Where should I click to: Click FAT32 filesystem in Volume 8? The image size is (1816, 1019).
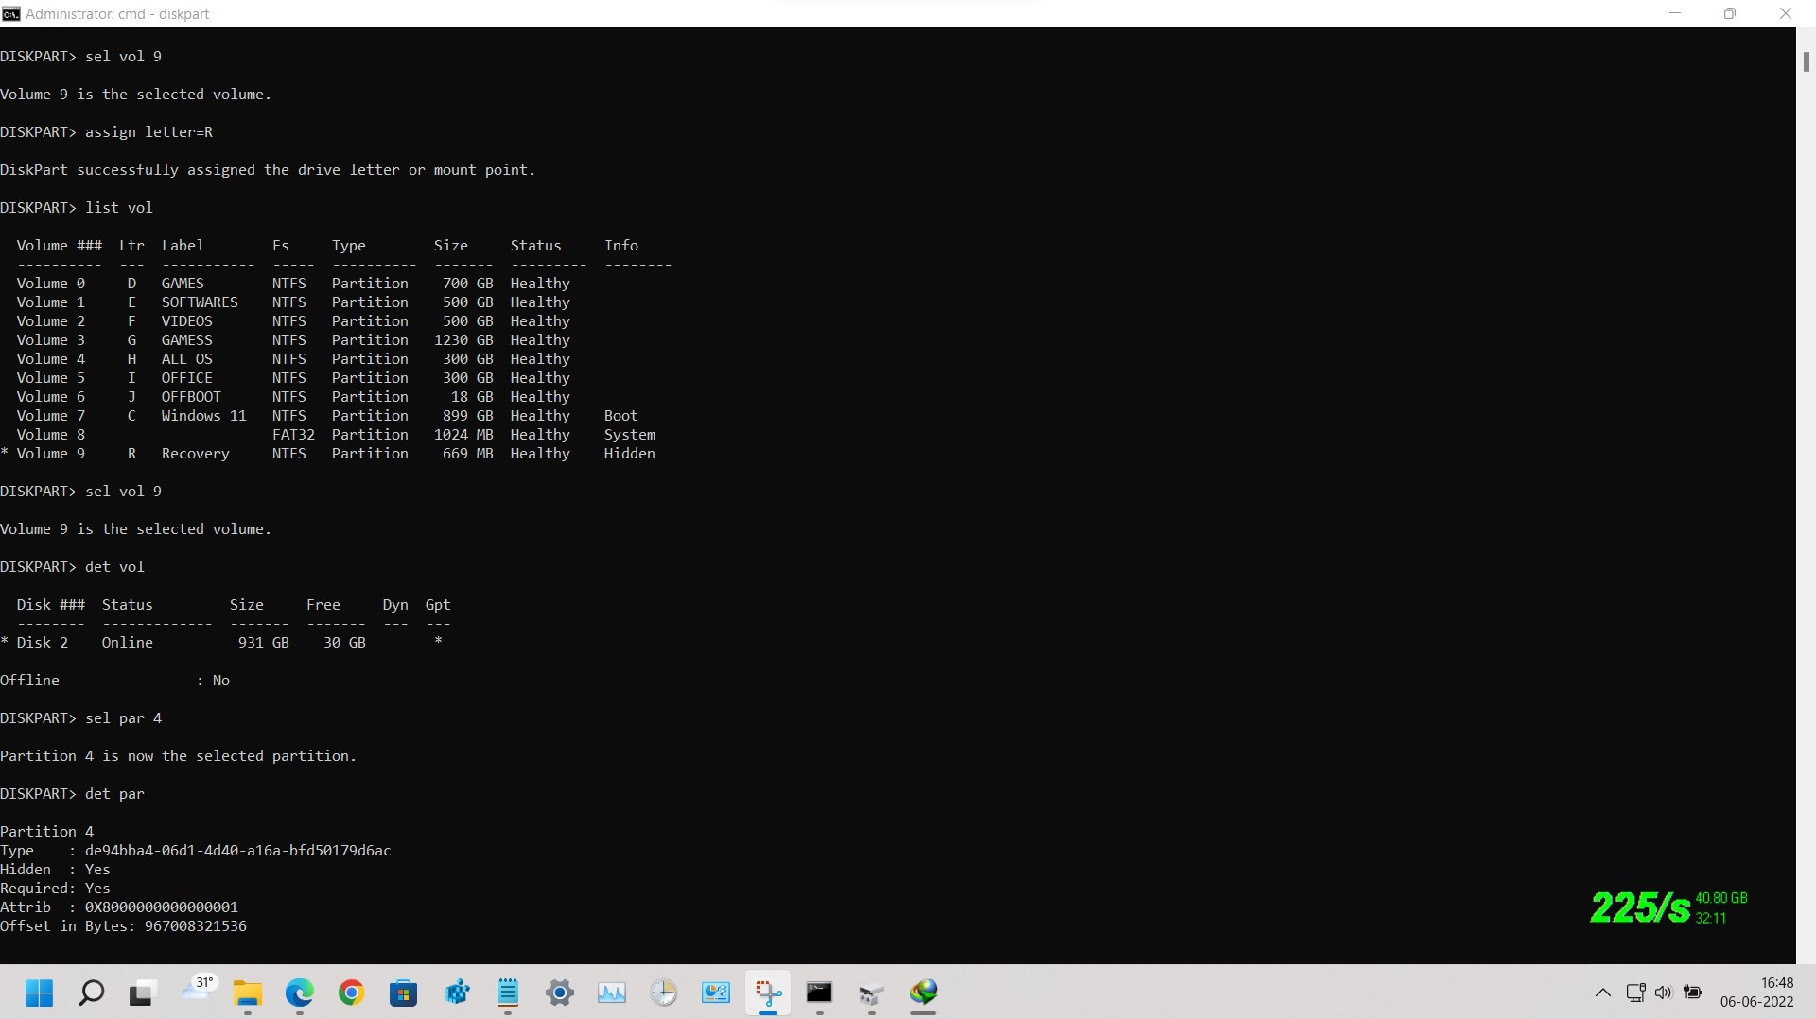293,435
